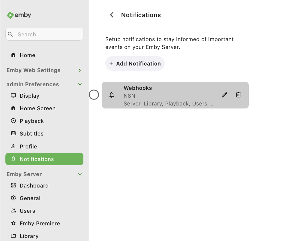Click the Dashboard grid icon
Viewport: 288px width, 241px height.
(x=13, y=185)
